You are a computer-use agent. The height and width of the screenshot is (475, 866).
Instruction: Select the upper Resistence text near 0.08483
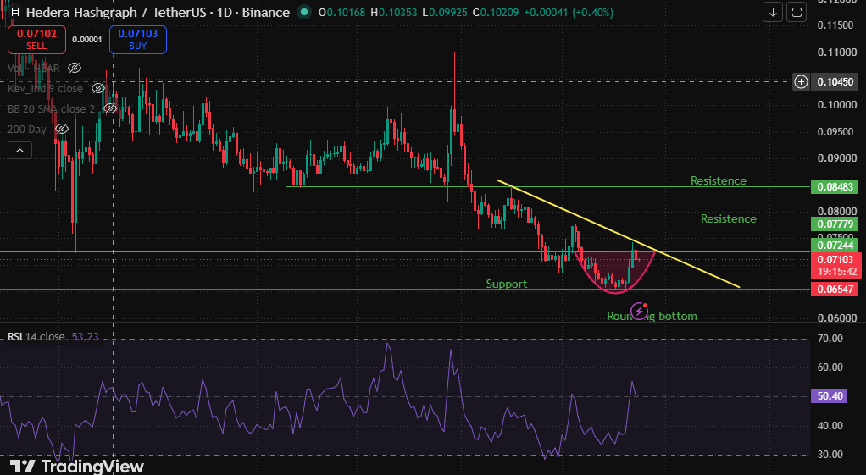(718, 180)
